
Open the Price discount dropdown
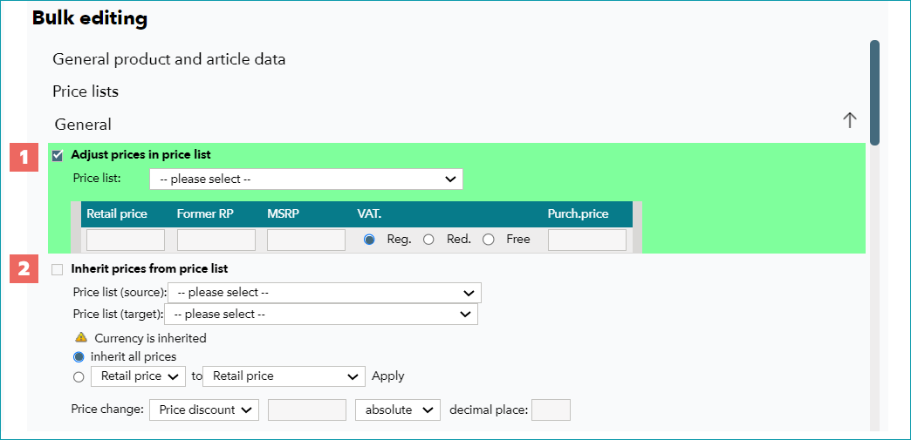(x=204, y=410)
